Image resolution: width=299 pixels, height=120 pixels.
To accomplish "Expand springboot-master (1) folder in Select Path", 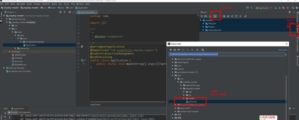I will click(173, 72).
